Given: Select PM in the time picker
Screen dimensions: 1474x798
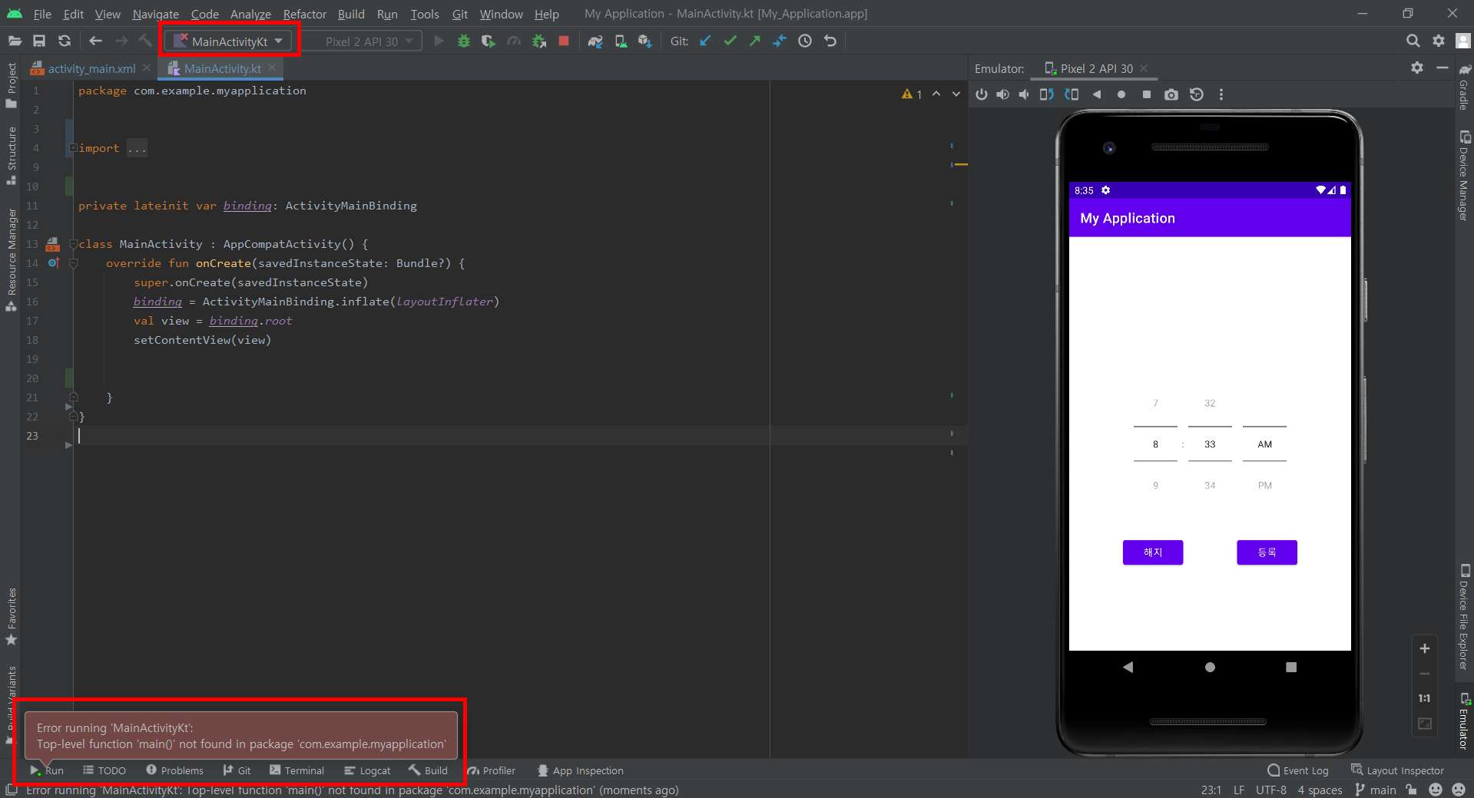Looking at the screenshot, I should (1264, 485).
